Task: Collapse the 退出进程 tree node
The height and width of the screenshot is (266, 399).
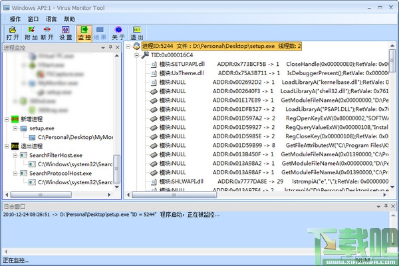Action: click(x=7, y=146)
